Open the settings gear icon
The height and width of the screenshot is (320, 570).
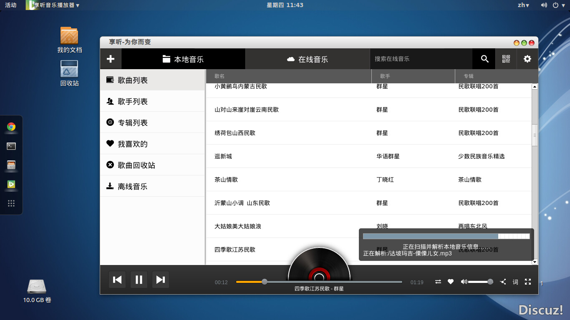[x=527, y=59]
